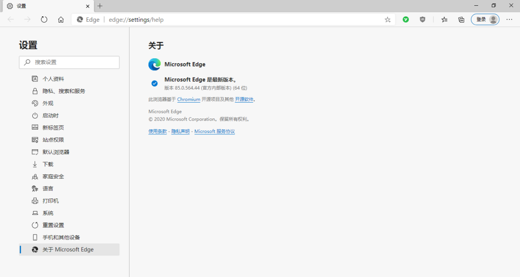
Task: Click the 开源软件 link
Action: coord(244,100)
